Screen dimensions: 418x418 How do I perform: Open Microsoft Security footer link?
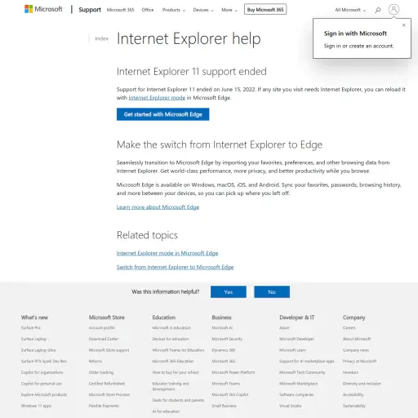[x=227, y=339]
